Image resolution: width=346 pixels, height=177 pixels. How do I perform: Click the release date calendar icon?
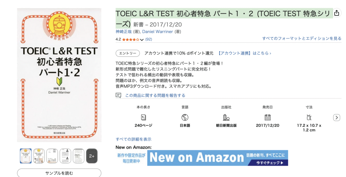point(268,117)
